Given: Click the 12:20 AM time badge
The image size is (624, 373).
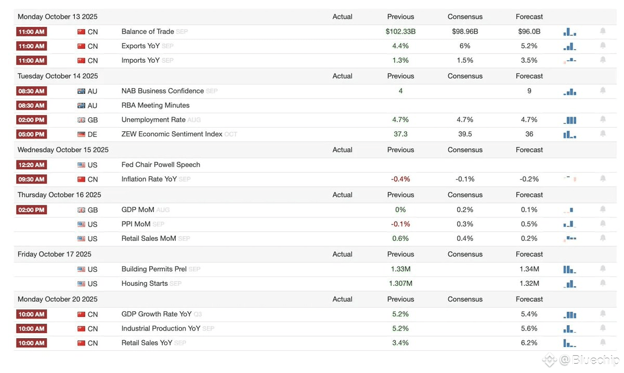Looking at the screenshot, I should [x=31, y=165].
